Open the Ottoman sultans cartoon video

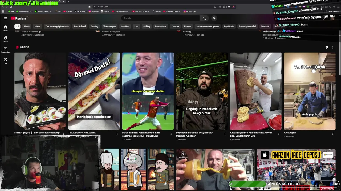tap(137, 170)
